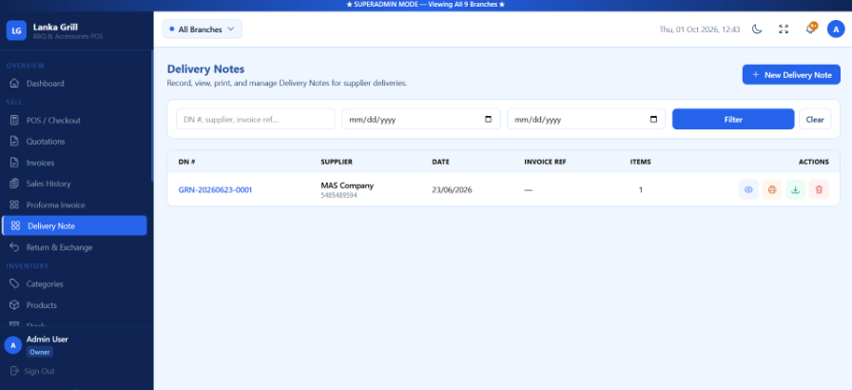Click the Admin User profile name
This screenshot has height=390, width=852.
[x=48, y=339]
